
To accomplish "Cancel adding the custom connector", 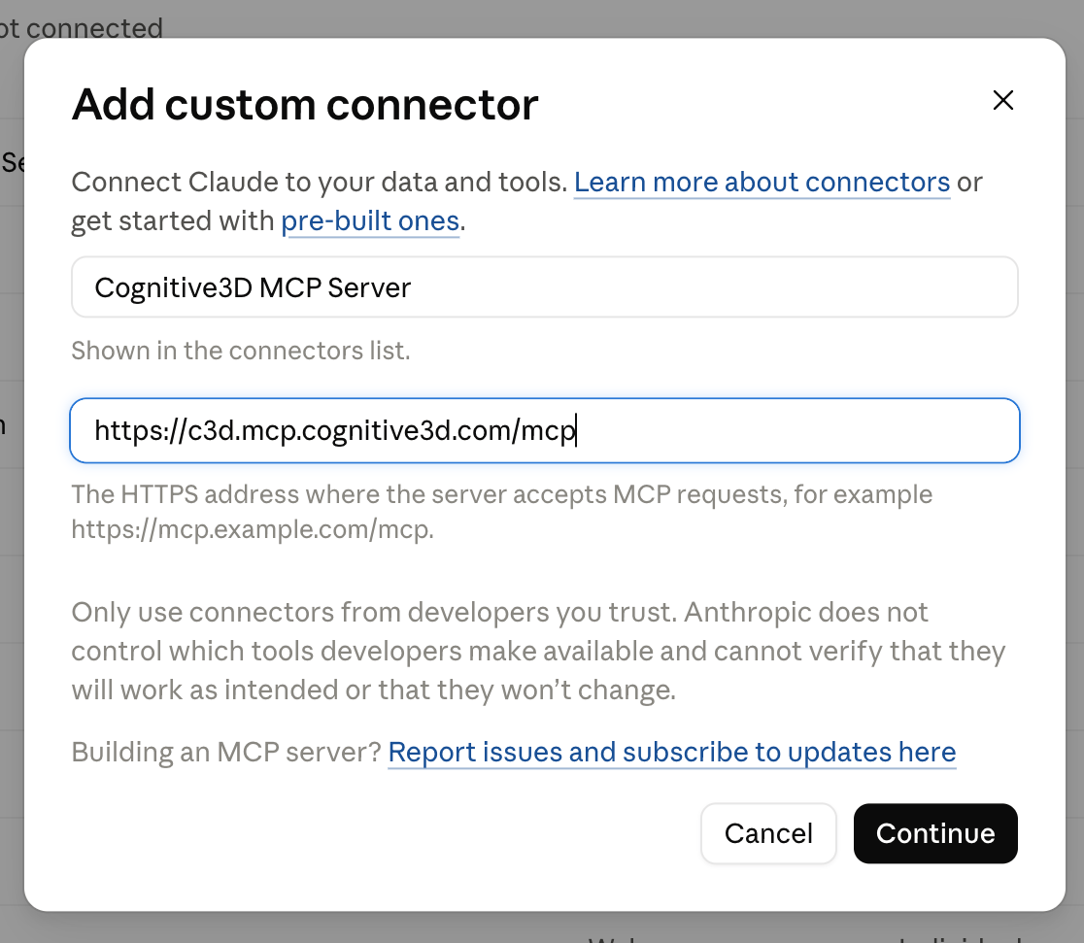I will coord(768,834).
